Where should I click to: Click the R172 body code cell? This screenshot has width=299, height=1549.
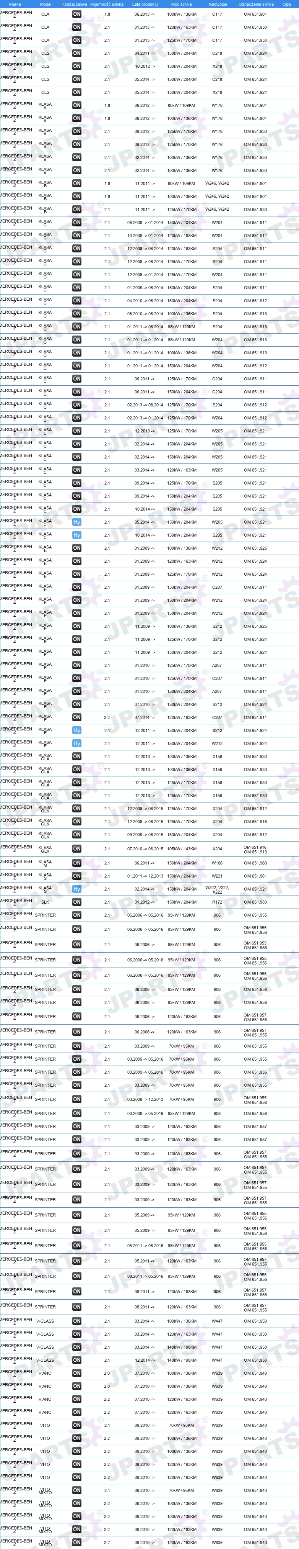click(x=217, y=902)
